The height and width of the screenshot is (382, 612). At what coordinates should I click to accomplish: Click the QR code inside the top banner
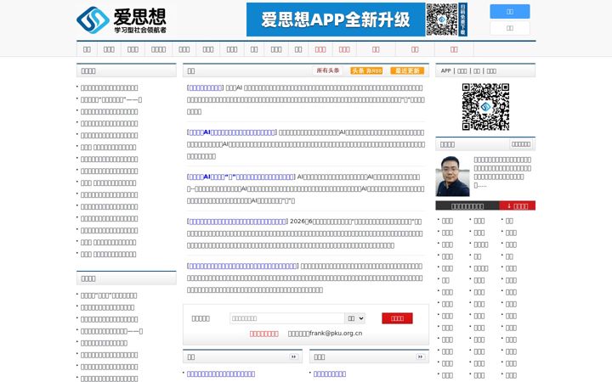(441, 20)
